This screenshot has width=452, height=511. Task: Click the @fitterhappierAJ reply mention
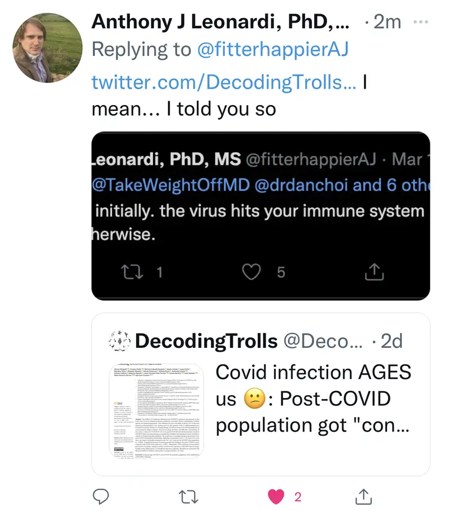pos(273,50)
